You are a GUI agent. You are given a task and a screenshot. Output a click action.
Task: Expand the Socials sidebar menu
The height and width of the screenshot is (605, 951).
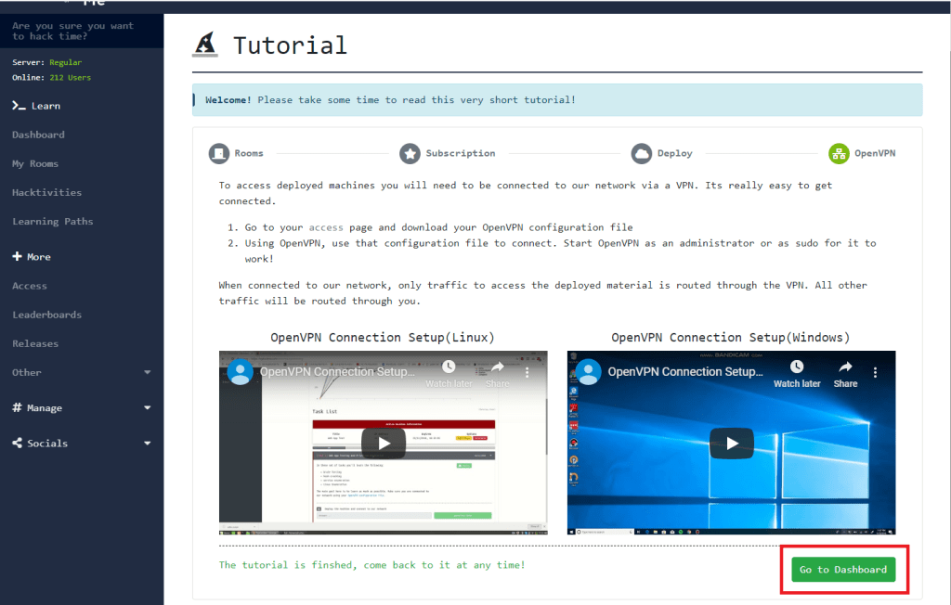(147, 444)
